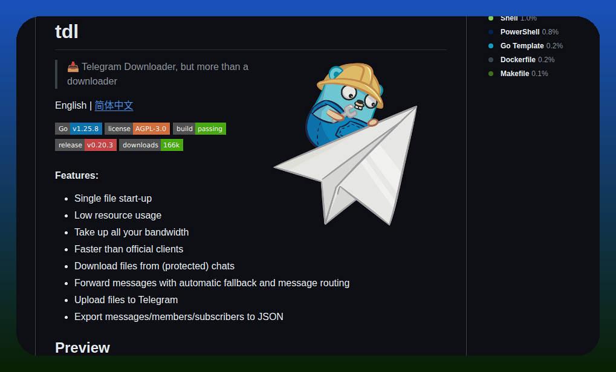This screenshot has height=372, width=616.
Task: Click 'Upload files to Telegram' item
Action: point(126,300)
